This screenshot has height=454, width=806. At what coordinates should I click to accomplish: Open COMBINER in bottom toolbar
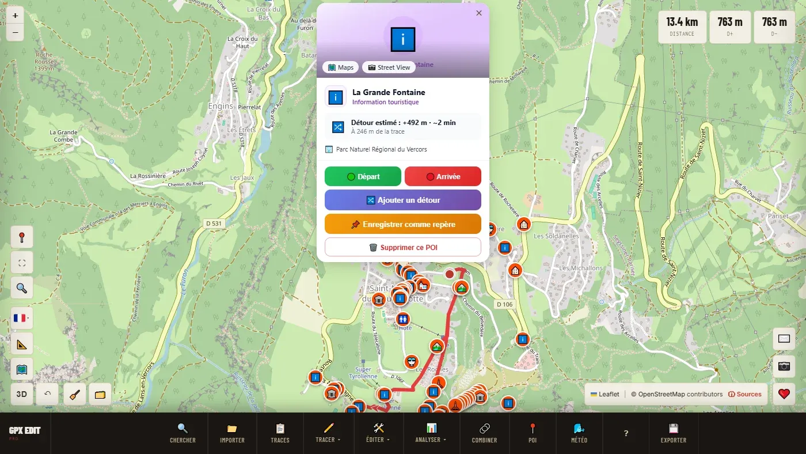tap(484, 433)
